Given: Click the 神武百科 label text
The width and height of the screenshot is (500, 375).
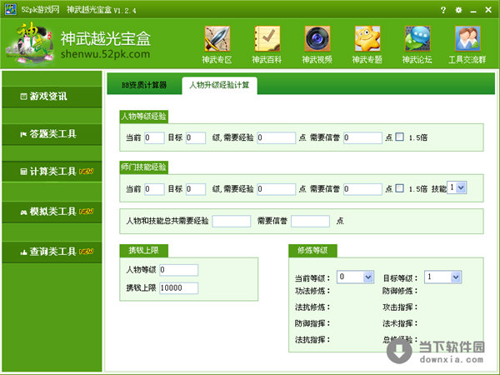Looking at the screenshot, I should point(267,60).
